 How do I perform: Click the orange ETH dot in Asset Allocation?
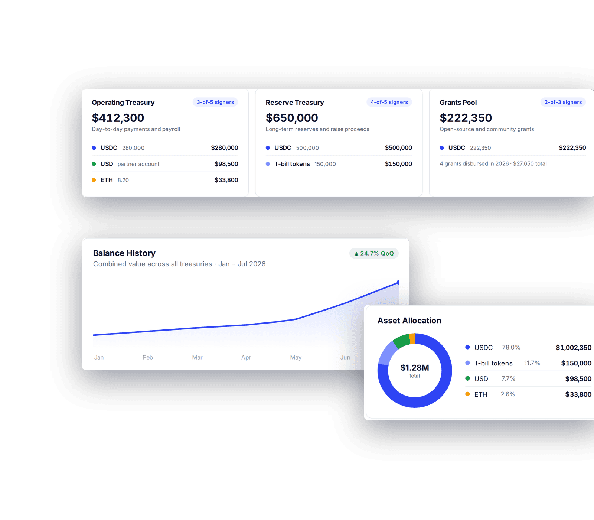[x=467, y=394]
